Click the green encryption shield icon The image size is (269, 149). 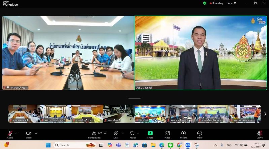coord(205,3)
